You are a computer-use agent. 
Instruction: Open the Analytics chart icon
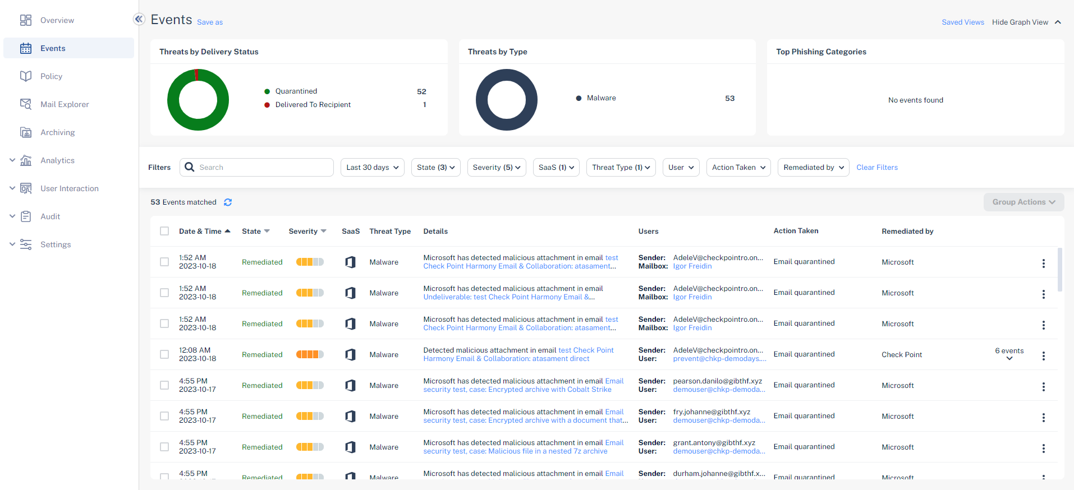tap(26, 160)
